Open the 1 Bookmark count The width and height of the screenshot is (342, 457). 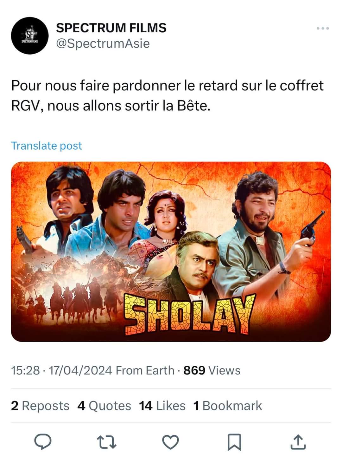(228, 406)
